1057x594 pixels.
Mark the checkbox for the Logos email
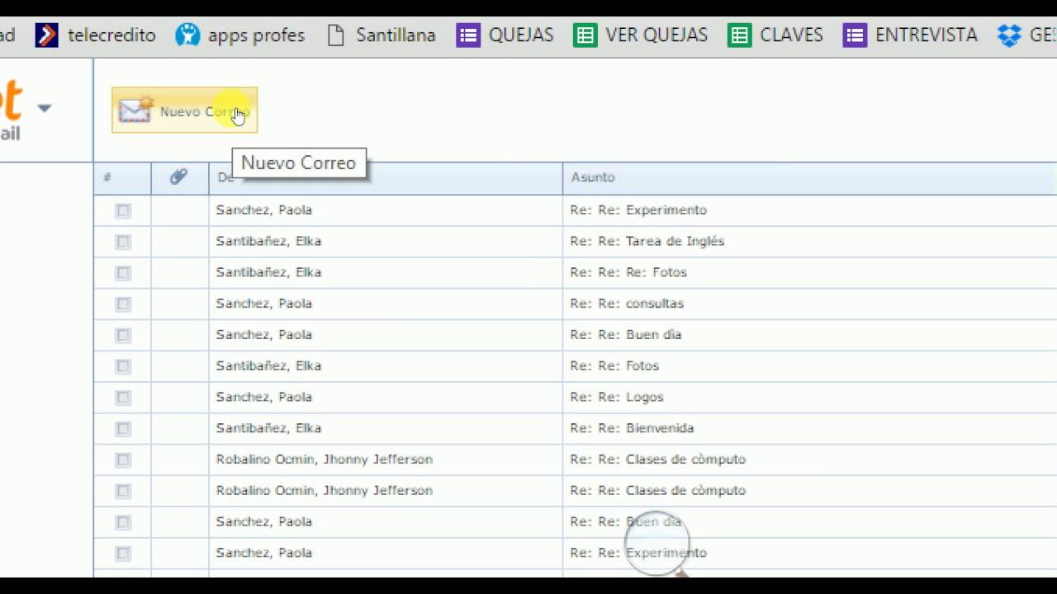(x=123, y=398)
